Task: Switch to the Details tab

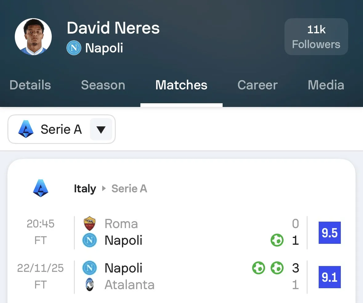Action: click(30, 85)
